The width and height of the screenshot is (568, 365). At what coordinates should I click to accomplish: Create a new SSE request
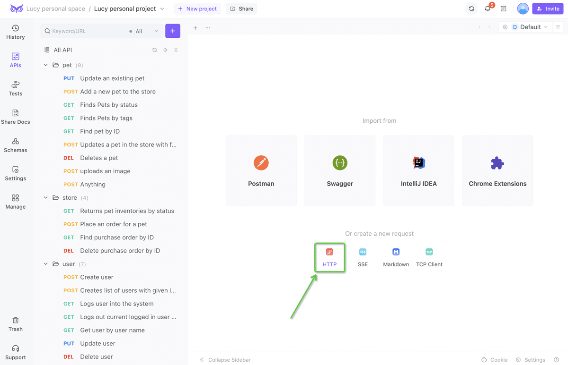[363, 257]
